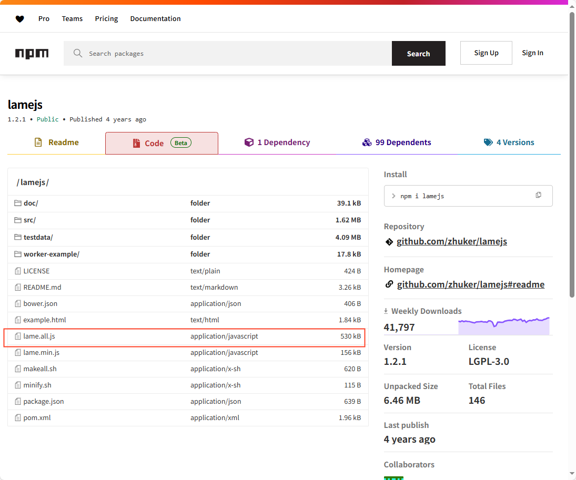Open the testdata/ folder
576x480 pixels.
(38, 237)
